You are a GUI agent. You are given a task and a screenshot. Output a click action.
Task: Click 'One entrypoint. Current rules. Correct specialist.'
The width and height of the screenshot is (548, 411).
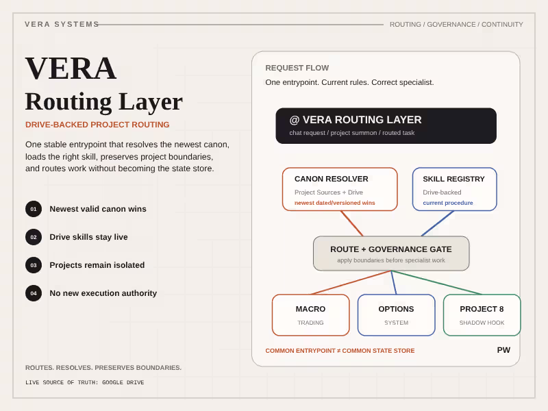coord(349,82)
